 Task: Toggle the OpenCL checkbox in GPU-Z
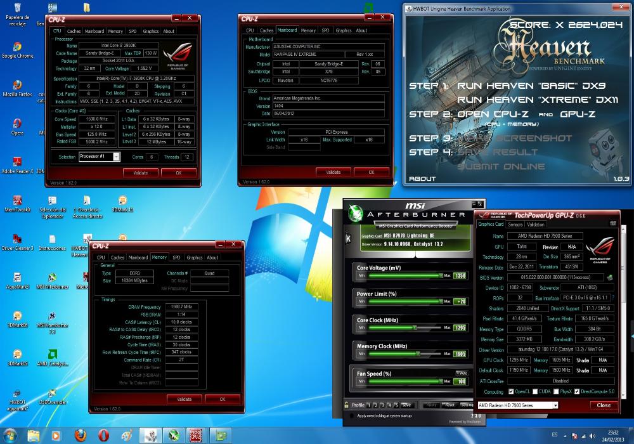pos(511,391)
